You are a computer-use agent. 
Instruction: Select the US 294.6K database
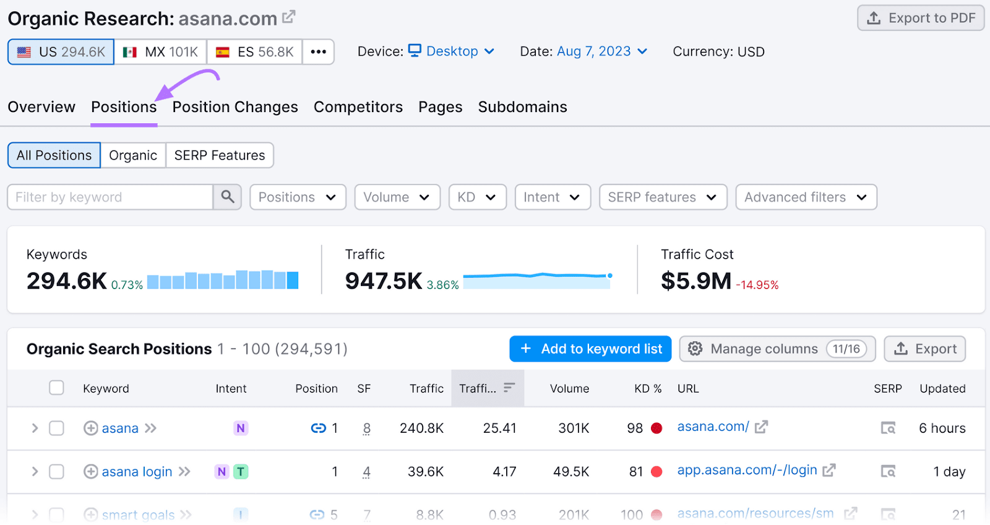point(61,52)
